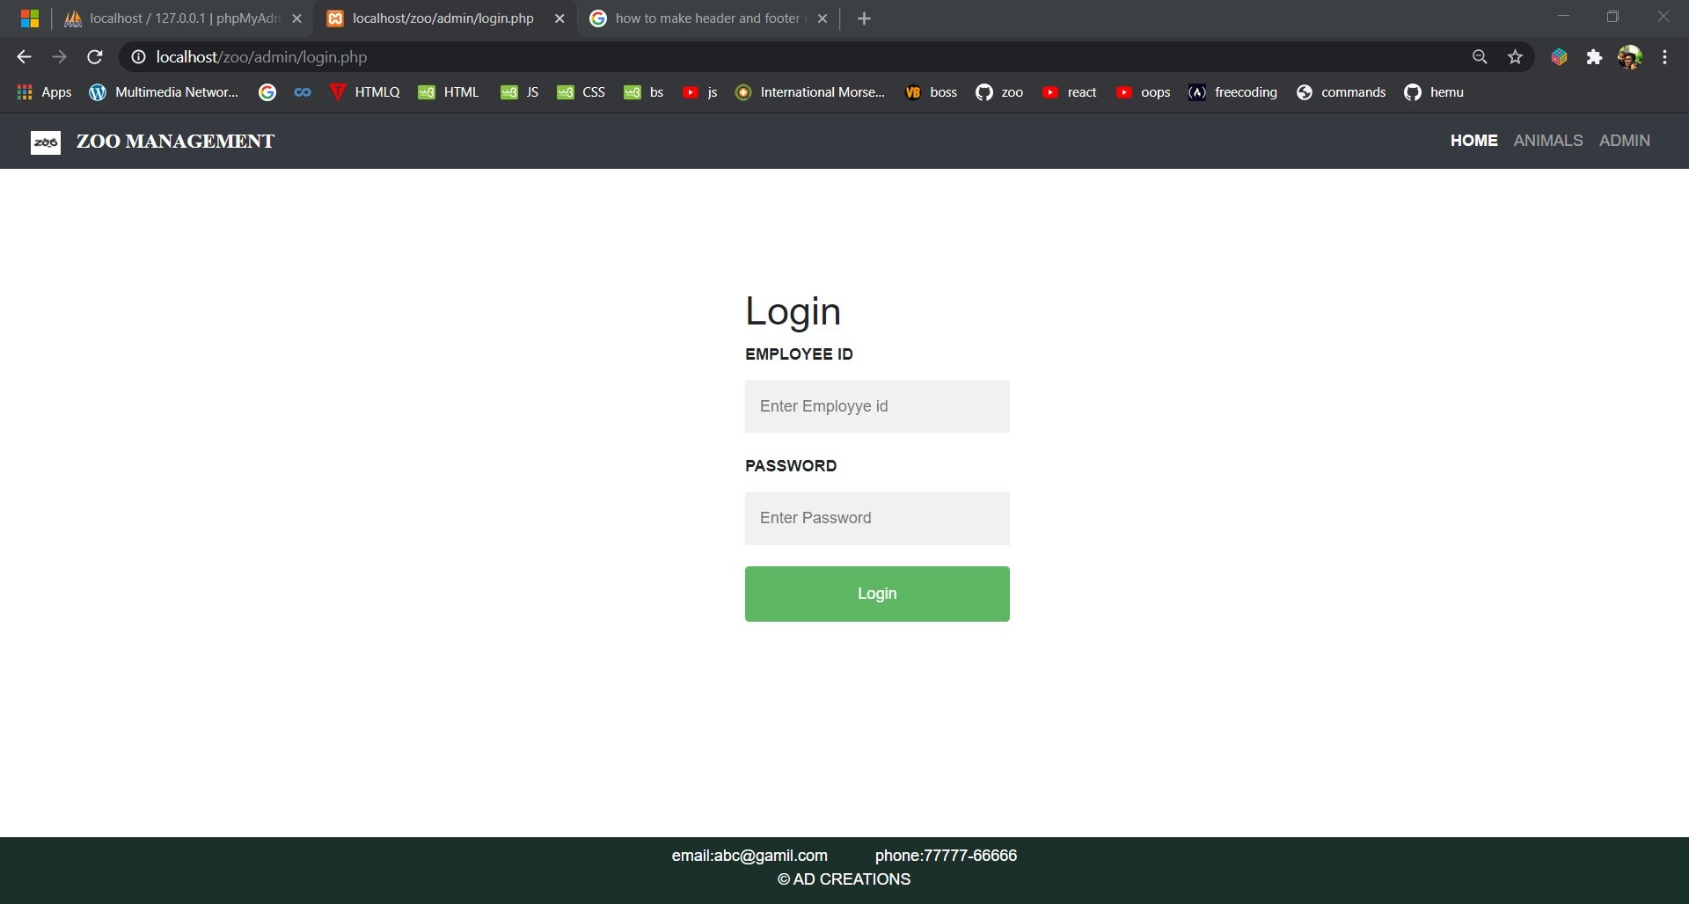
Task: Open the zoo GitHub bookmark
Action: coord(1011,91)
